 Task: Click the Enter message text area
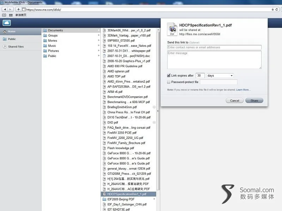pyautogui.click(x=214, y=60)
